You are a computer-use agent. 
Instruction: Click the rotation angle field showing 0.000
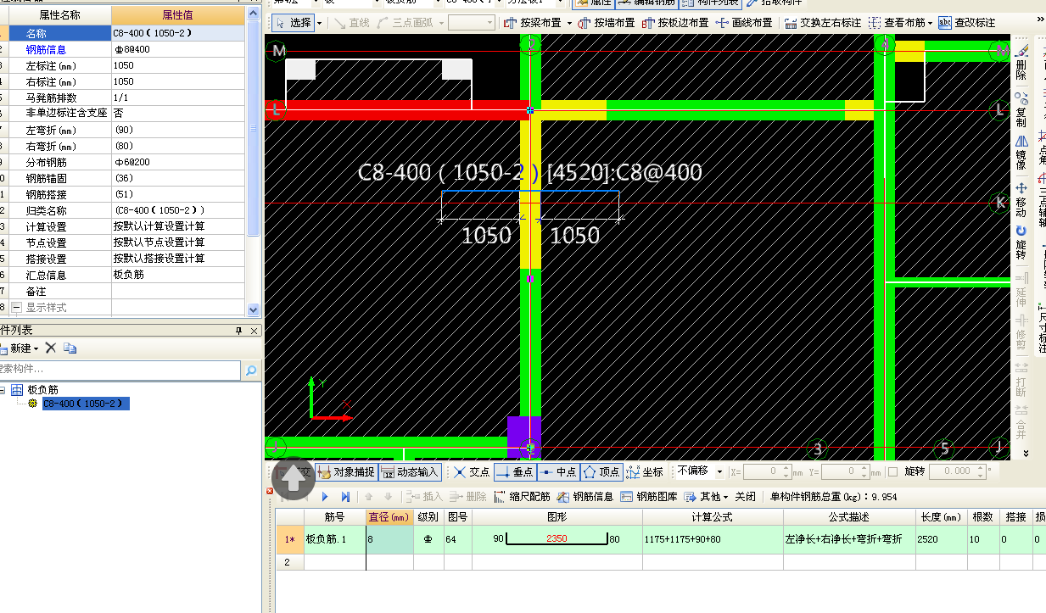coord(956,471)
